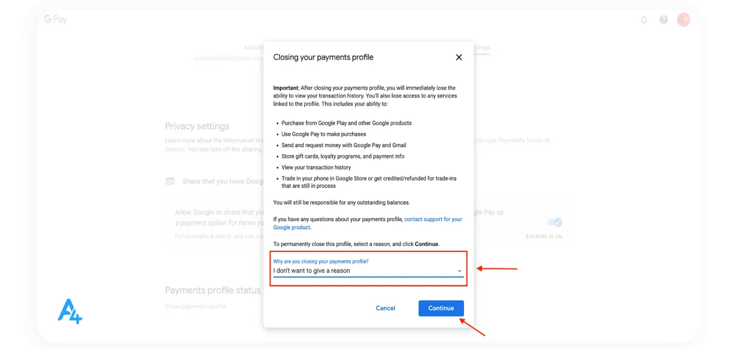Click the card icon beside Share that you have
The height and width of the screenshot is (349, 732).
pos(170,181)
